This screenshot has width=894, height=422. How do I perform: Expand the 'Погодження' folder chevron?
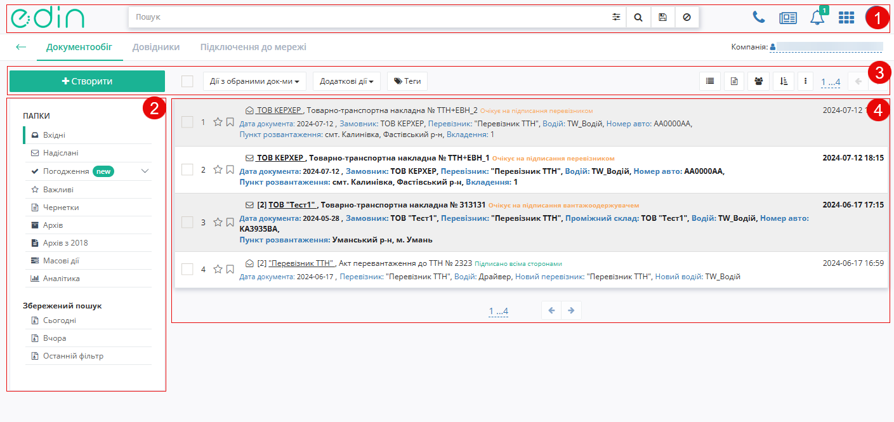coord(145,171)
